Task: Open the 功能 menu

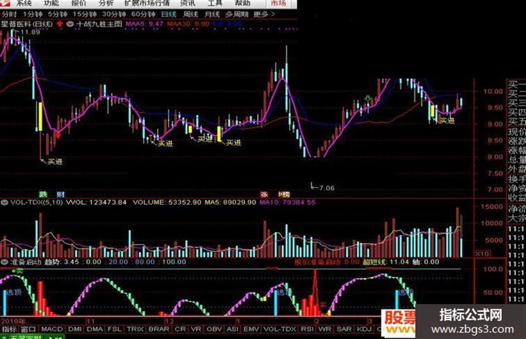Action: point(51,3)
